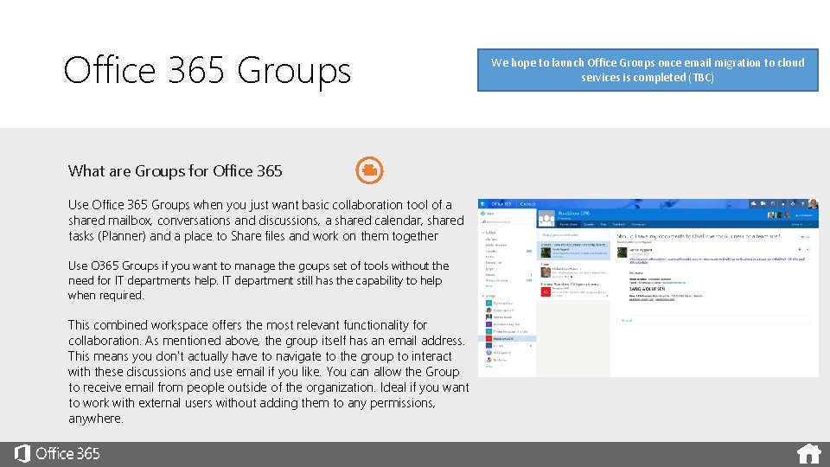Click the New button in the screenshot sidebar
This screenshot has height=467, width=830.
pos(488,214)
